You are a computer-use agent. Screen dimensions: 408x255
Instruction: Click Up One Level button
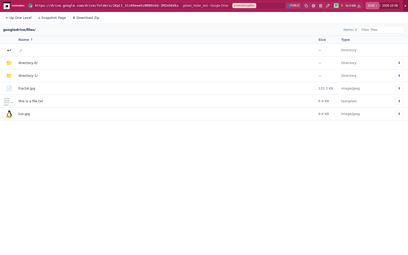(x=19, y=18)
